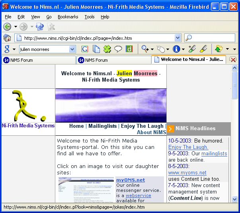Click the page icon in address bar
Screen dimensions: 240x213
[x=19, y=38]
